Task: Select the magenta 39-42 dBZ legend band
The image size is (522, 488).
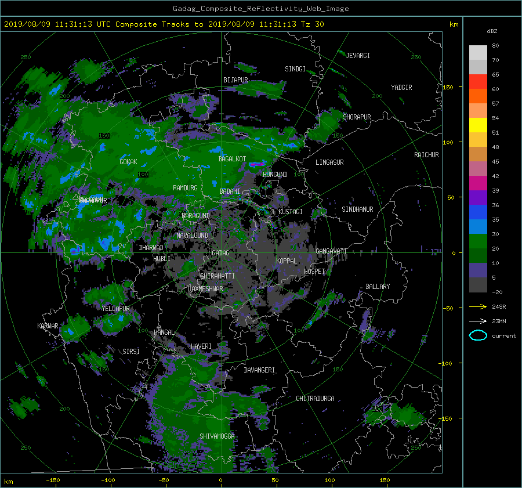Action: pyautogui.click(x=478, y=183)
